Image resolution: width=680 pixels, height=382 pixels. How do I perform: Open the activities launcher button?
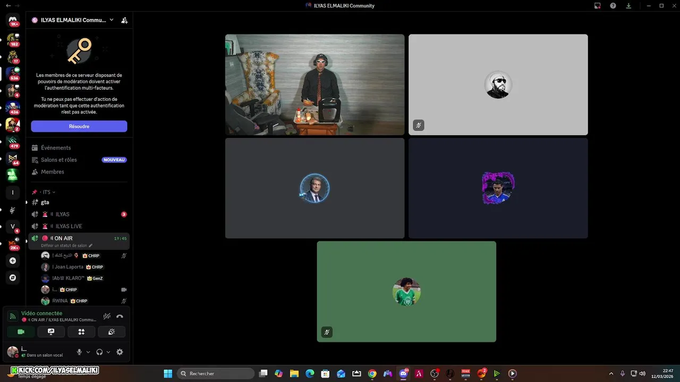click(x=81, y=332)
